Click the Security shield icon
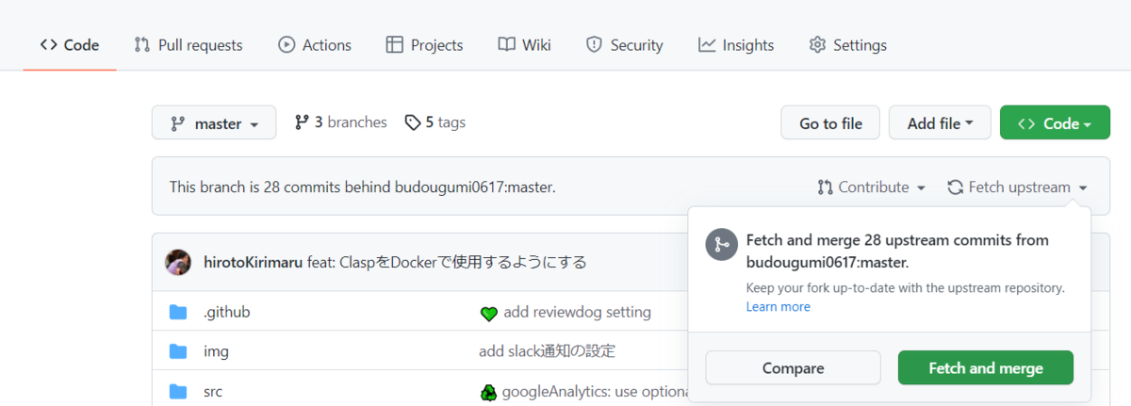Screen dimensions: 1131x406 (594, 44)
